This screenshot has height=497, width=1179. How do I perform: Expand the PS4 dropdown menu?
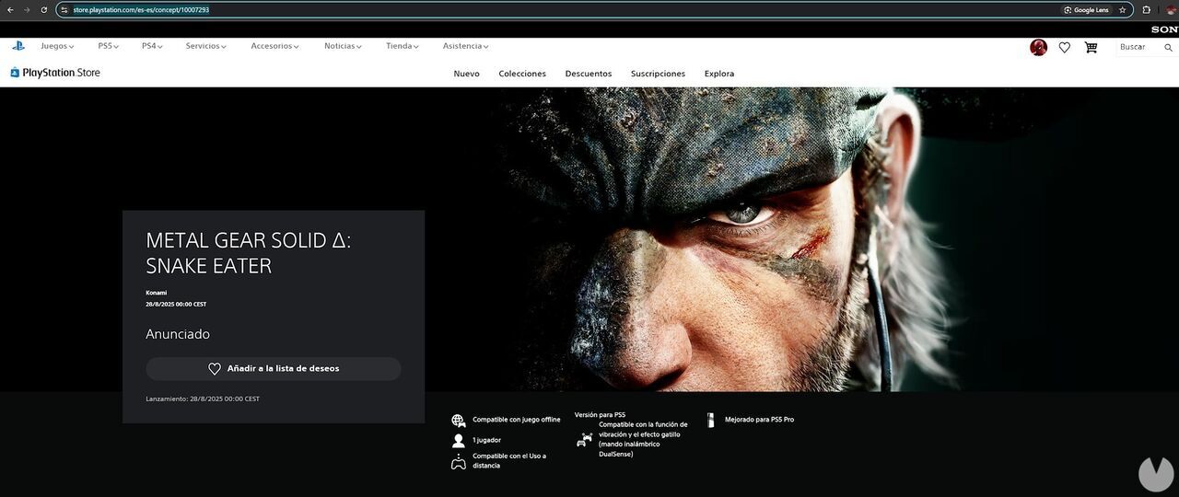tap(152, 46)
